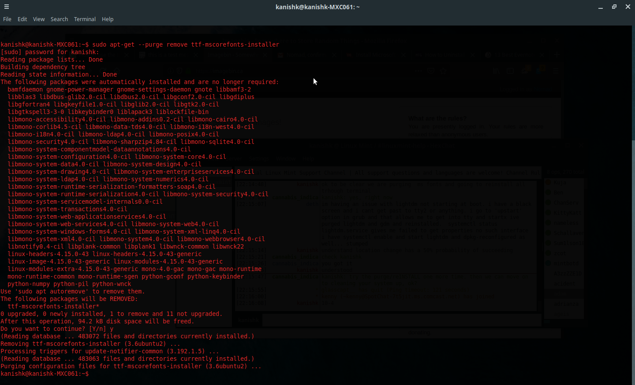Click the window title kanishk@kanishk-MXC061: ~
635x385 pixels.
(x=317, y=7)
